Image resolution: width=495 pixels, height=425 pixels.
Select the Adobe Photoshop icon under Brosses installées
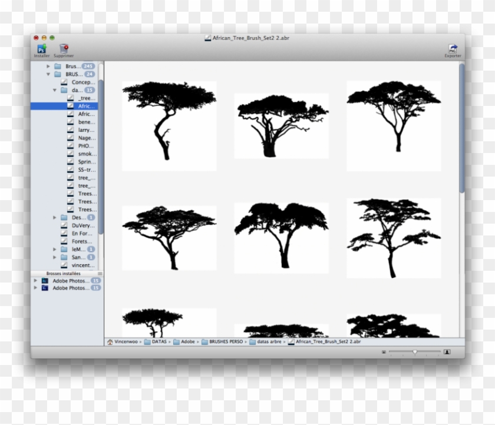click(x=46, y=281)
